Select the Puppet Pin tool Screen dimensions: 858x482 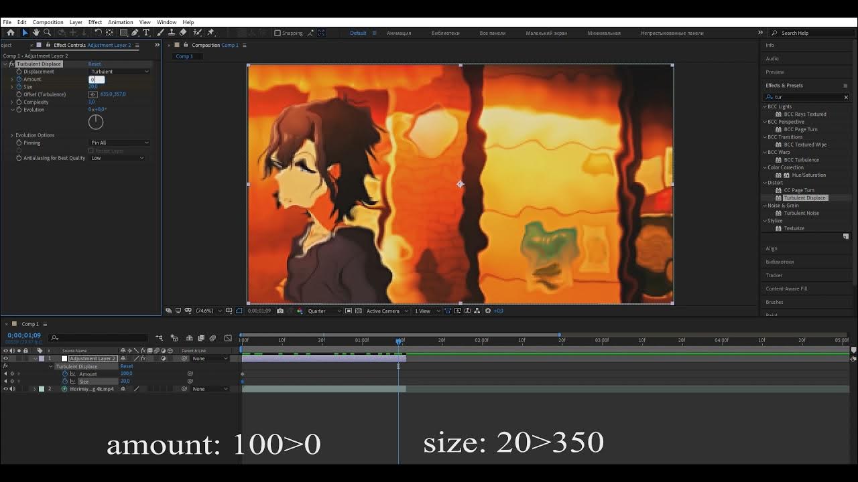210,32
